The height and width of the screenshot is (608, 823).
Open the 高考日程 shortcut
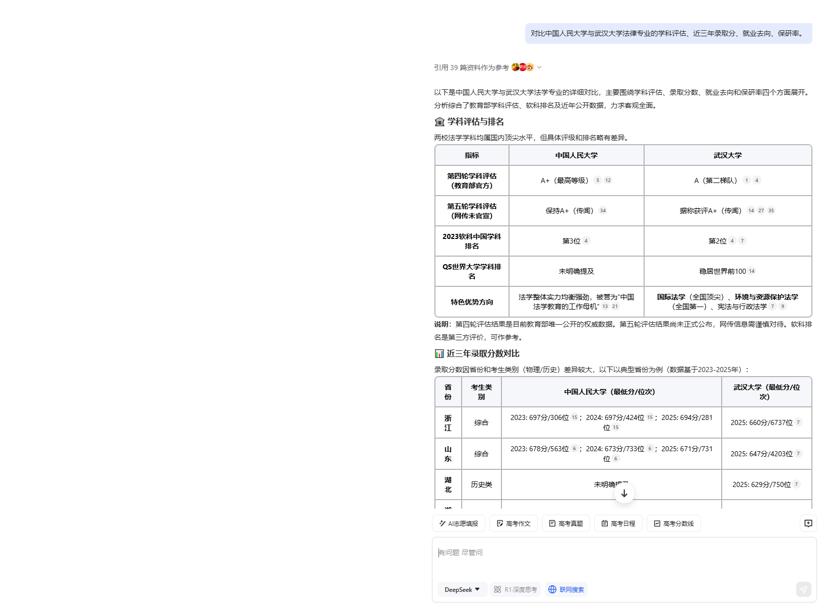[x=618, y=523]
